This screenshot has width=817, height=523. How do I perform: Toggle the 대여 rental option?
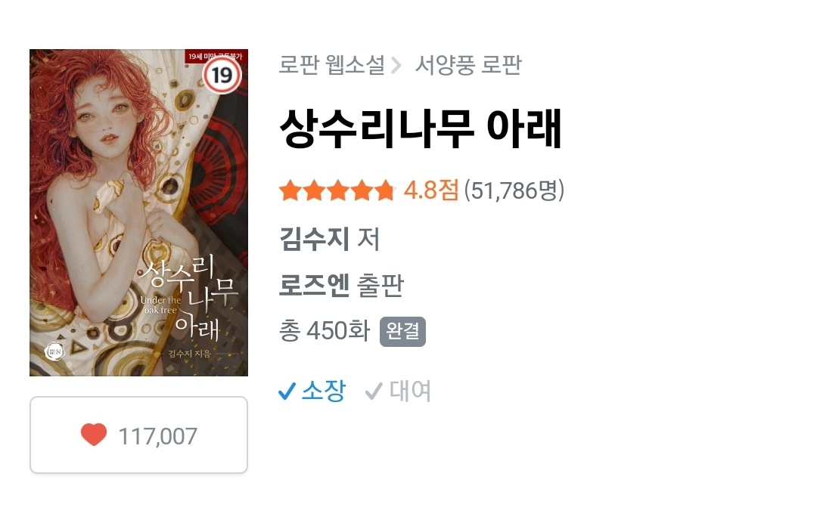(x=398, y=391)
